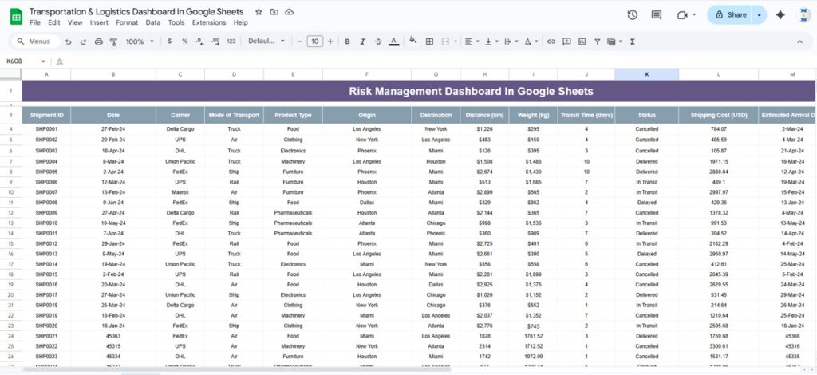Toggle bold formatting
This screenshot has width=817, height=375.
(347, 41)
